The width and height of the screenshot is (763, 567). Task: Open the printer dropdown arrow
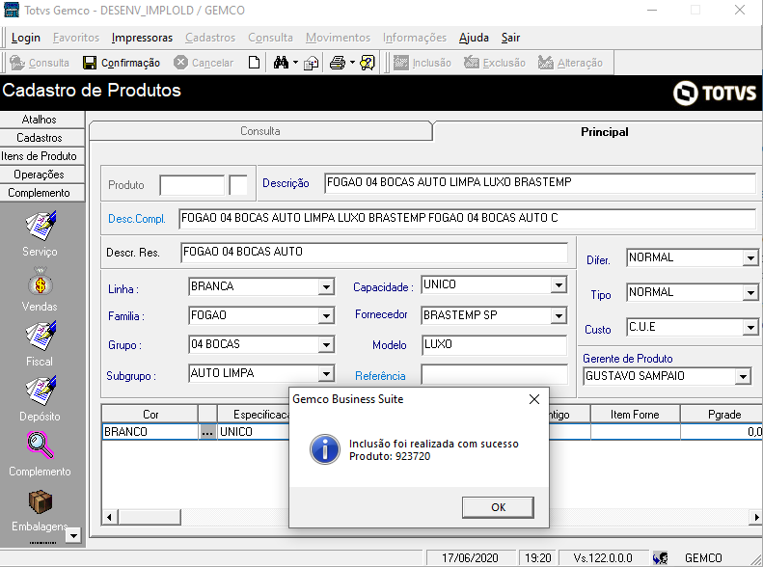point(352,63)
